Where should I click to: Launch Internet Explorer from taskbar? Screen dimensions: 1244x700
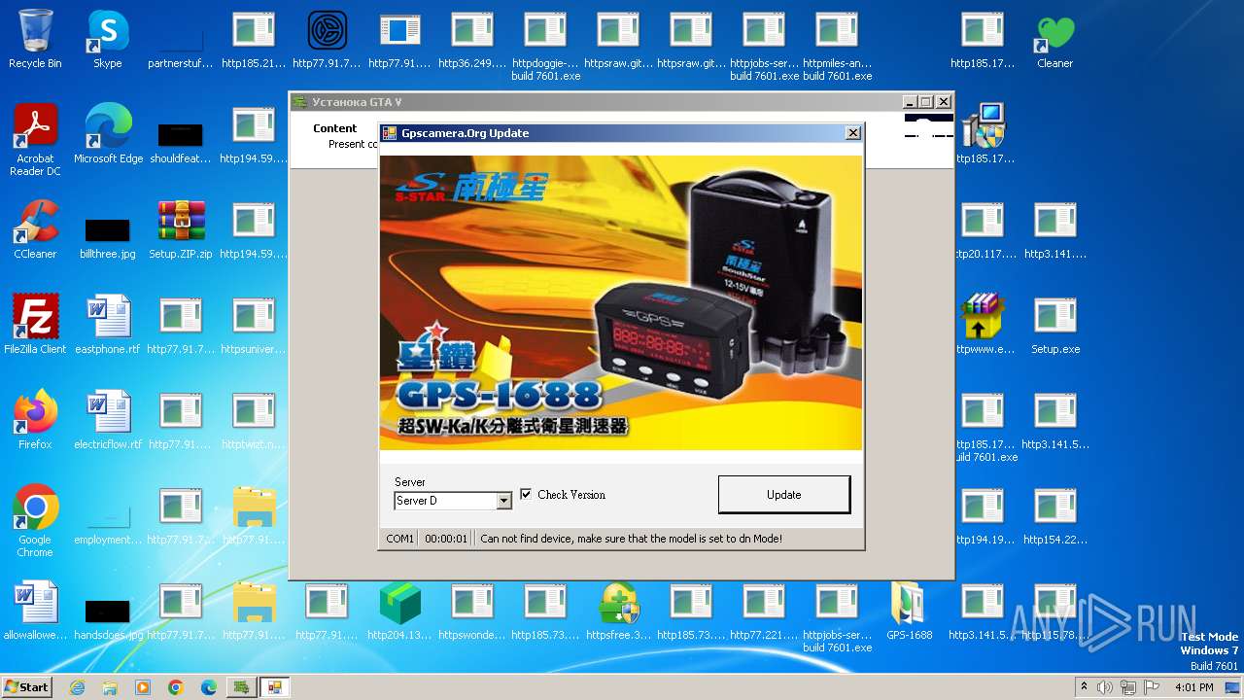[77, 686]
